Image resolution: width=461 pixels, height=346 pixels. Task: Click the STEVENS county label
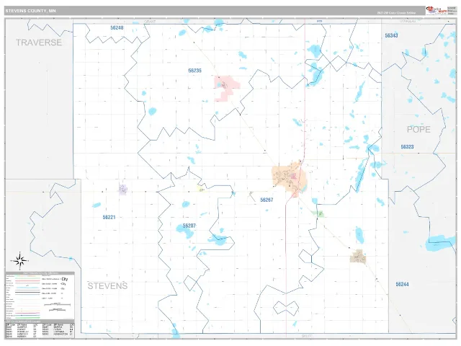(x=107, y=285)
